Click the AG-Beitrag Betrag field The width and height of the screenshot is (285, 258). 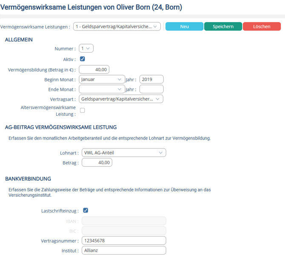click(97, 162)
